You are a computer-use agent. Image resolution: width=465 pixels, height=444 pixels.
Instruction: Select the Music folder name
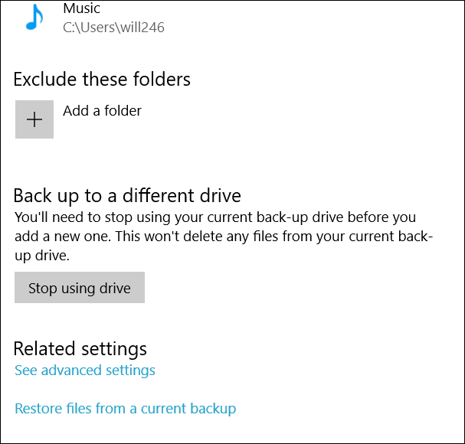[81, 8]
